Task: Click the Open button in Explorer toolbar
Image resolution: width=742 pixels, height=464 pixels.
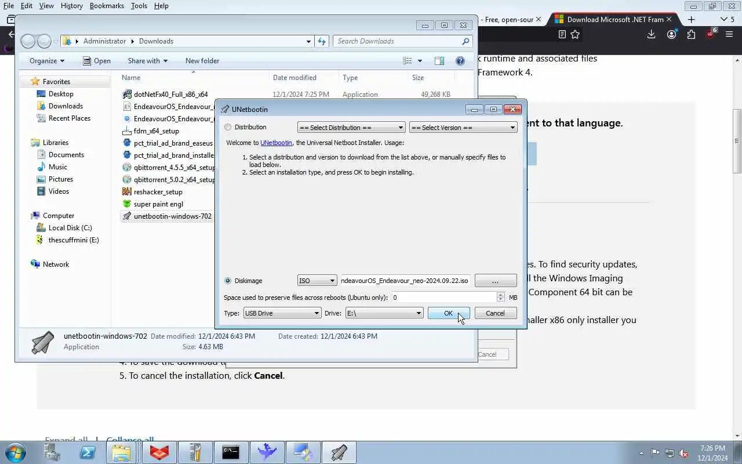Action: [x=97, y=61]
